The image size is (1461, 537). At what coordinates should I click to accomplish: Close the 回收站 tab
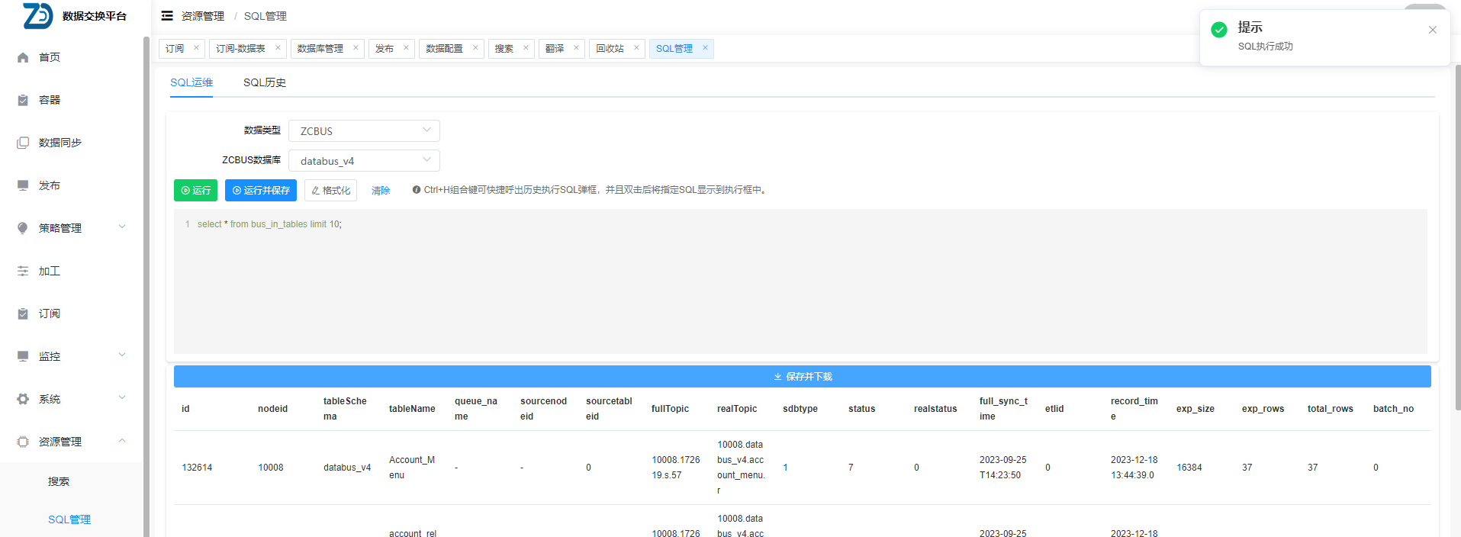pos(636,48)
